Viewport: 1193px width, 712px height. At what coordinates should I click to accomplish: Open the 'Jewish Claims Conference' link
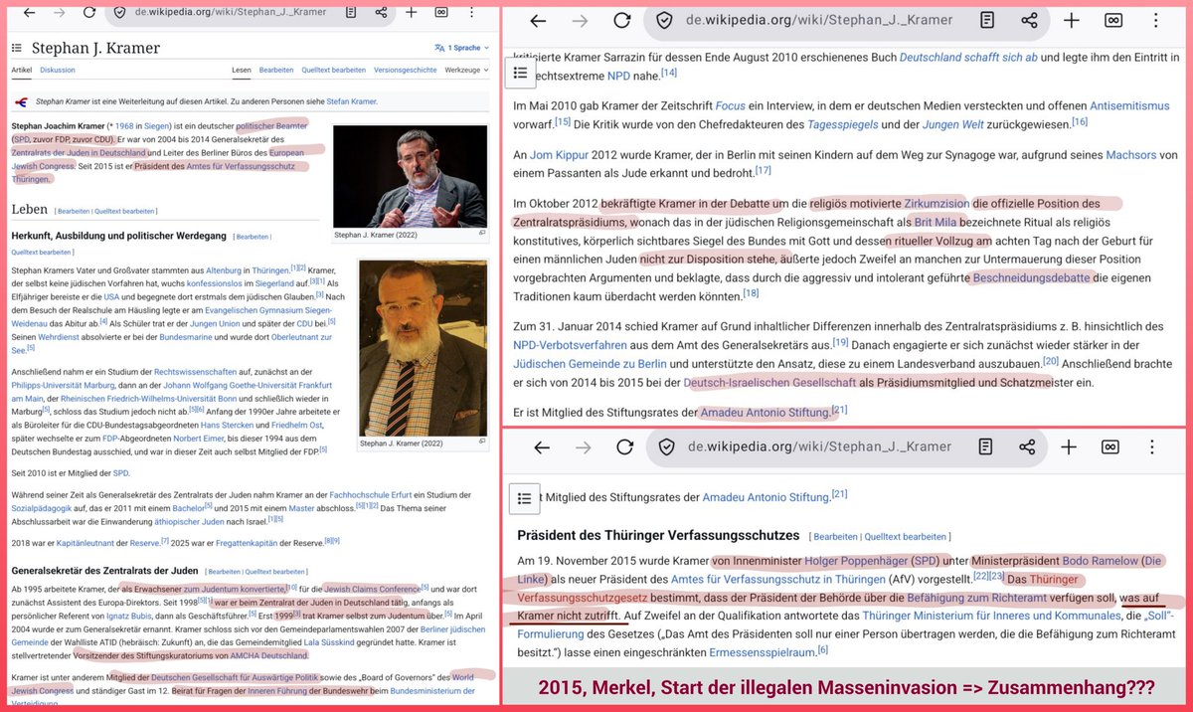pos(371,589)
